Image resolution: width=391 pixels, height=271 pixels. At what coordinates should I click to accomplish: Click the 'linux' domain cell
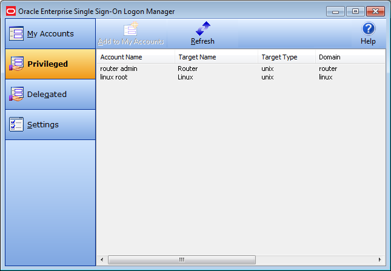[x=326, y=77]
